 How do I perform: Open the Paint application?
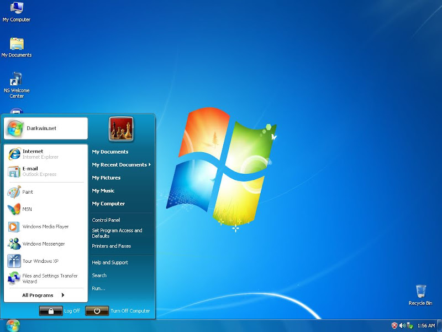(x=28, y=192)
